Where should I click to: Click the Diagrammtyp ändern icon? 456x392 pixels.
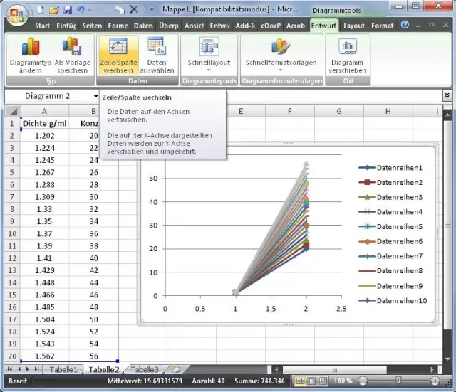31,48
